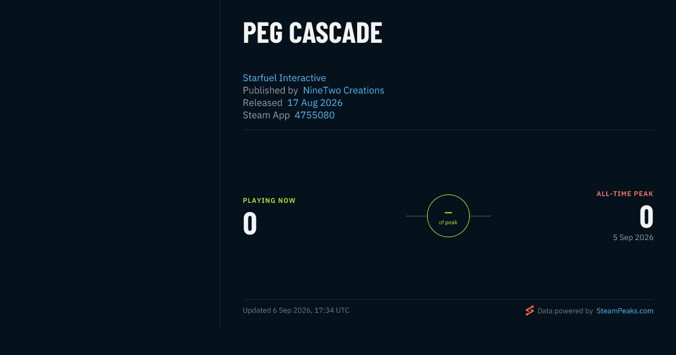This screenshot has width=676, height=355.
Task: Click release date 17 Aug 2026
Action: click(x=315, y=103)
